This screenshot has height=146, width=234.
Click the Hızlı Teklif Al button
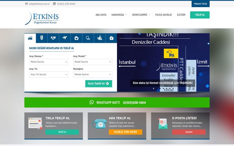[x=99, y=84]
